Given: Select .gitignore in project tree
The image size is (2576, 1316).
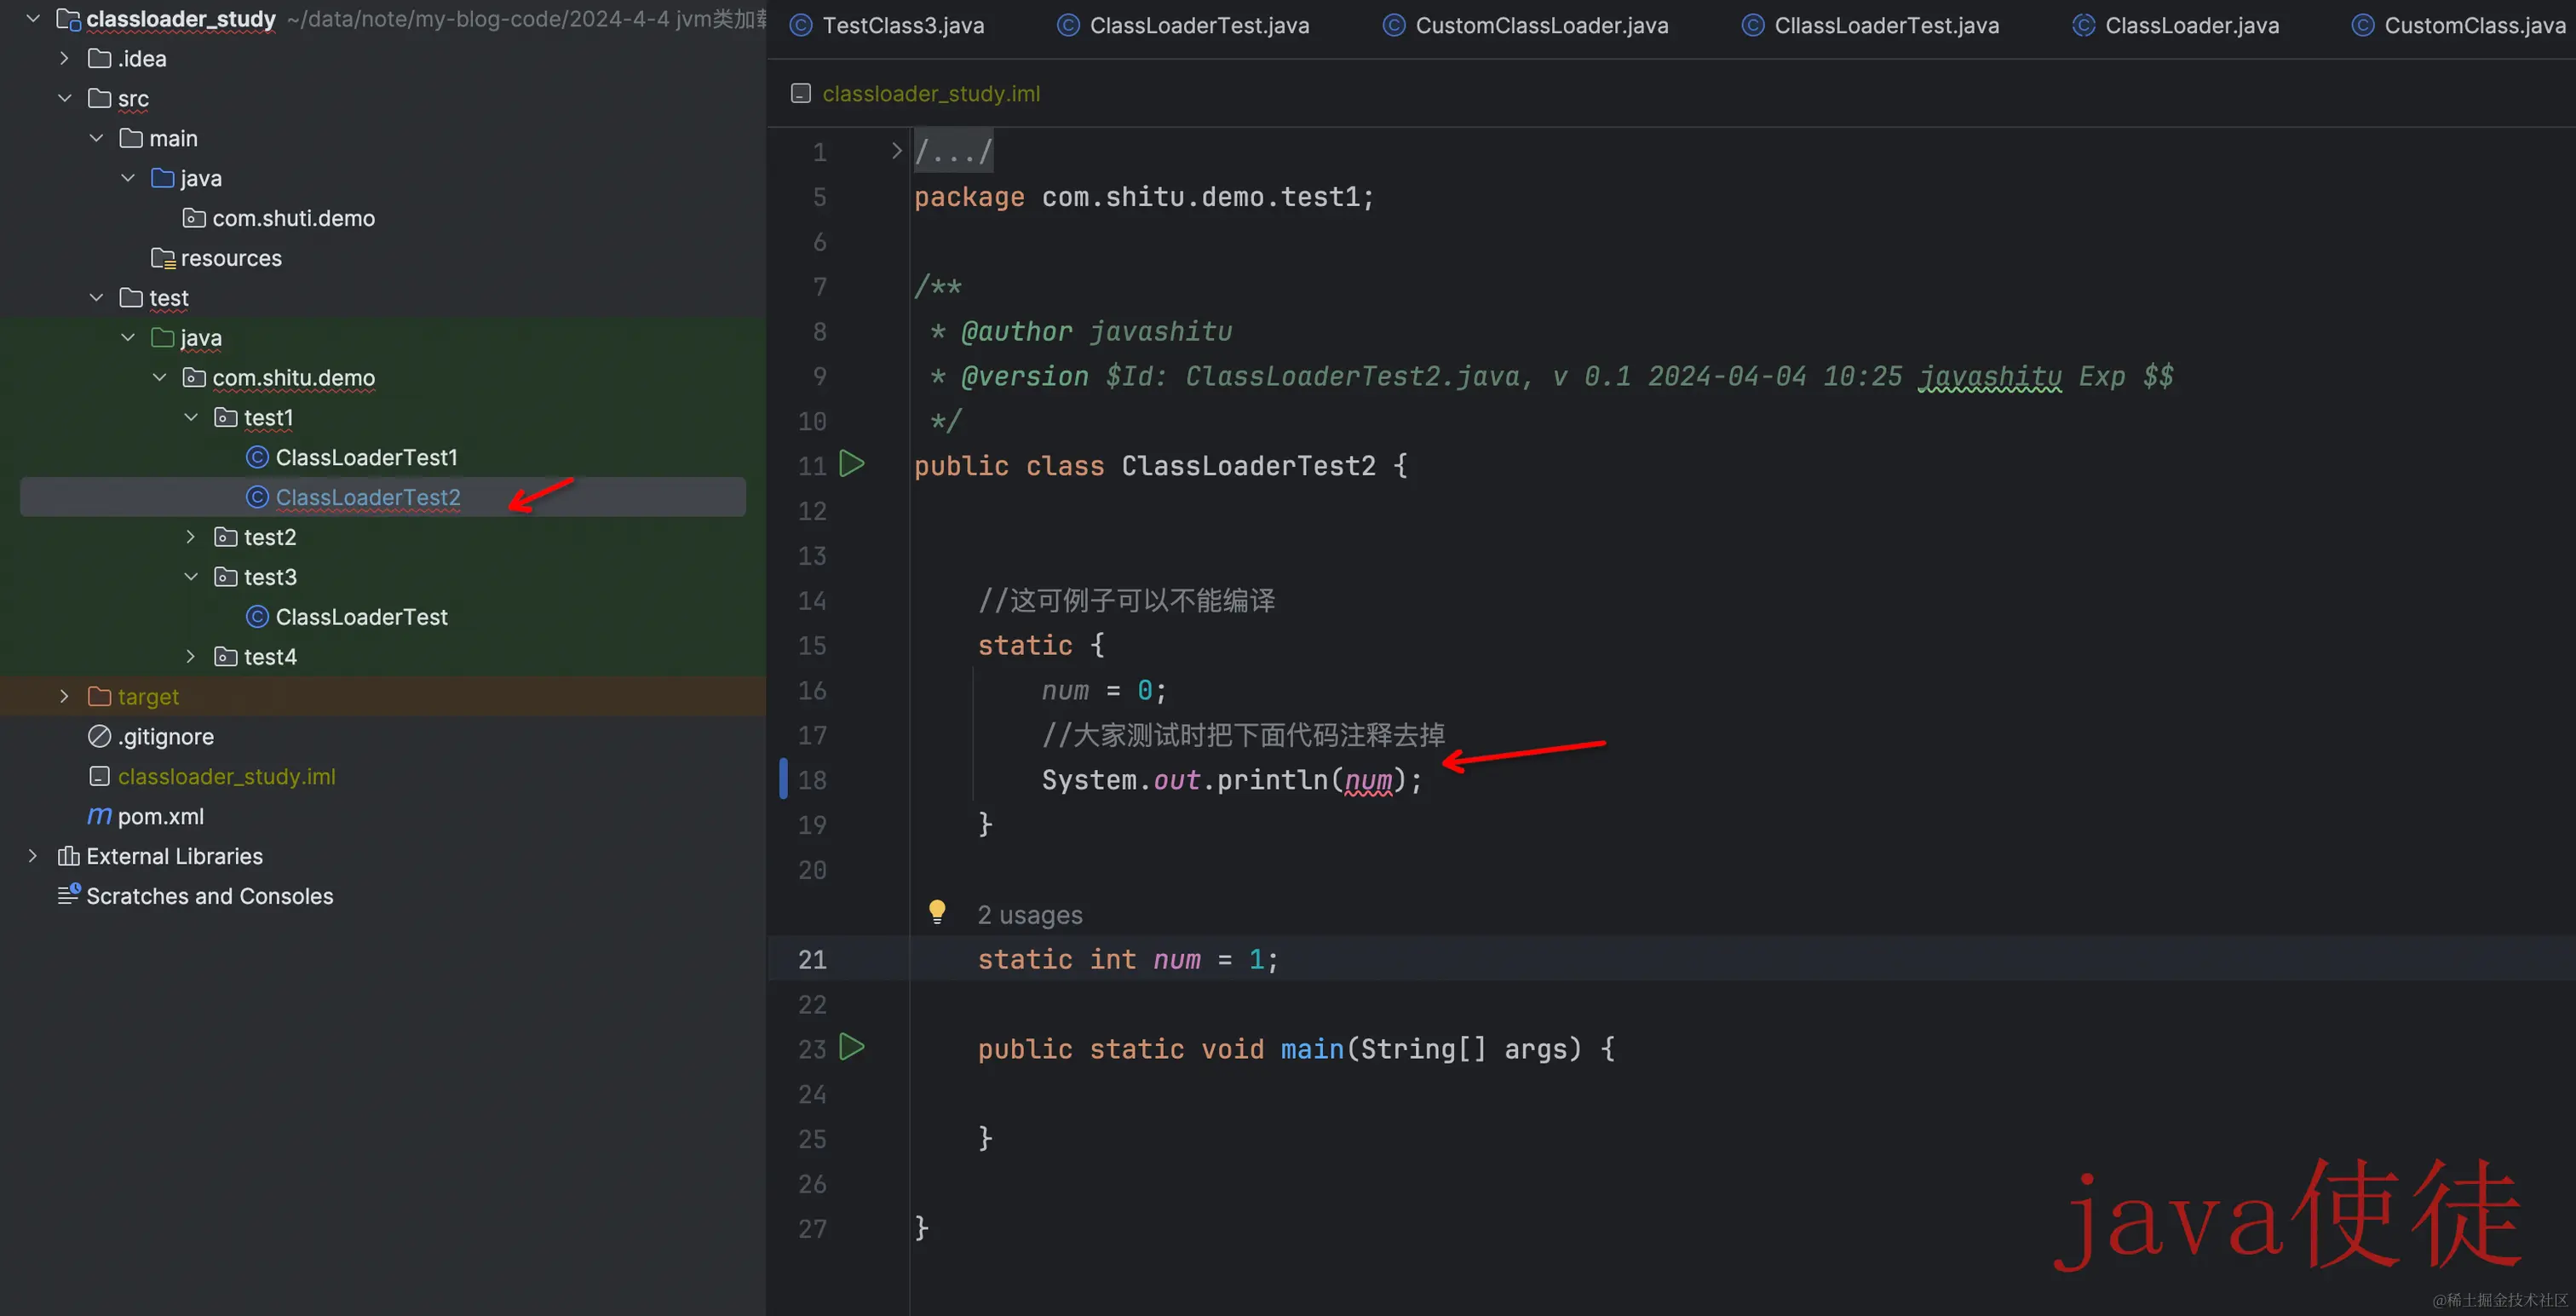Looking at the screenshot, I should [x=166, y=736].
